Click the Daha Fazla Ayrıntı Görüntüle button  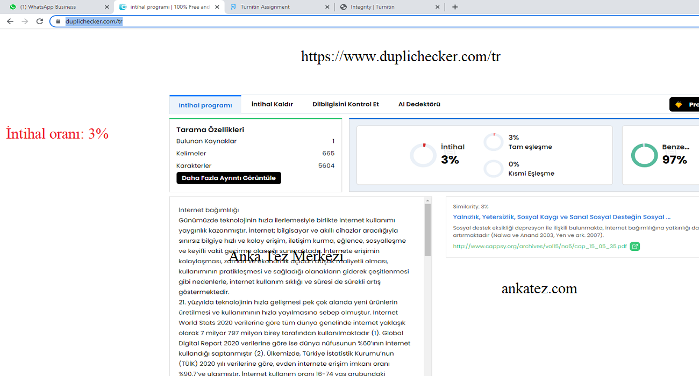(x=229, y=177)
